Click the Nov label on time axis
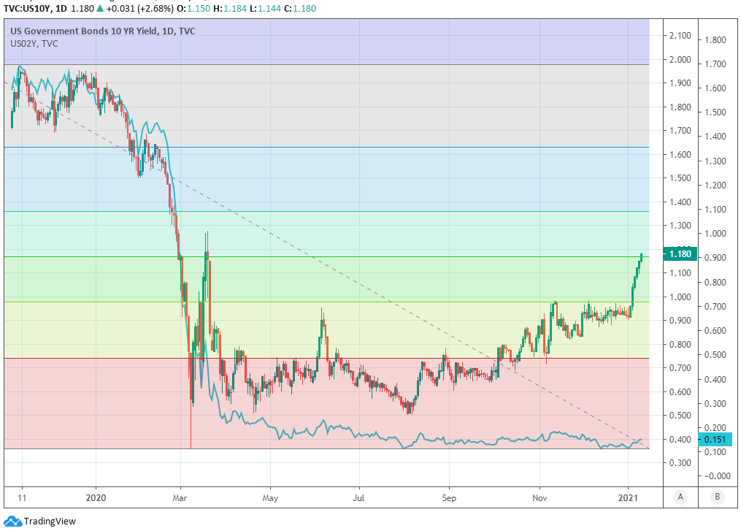This screenshot has height=531, width=741. (x=540, y=497)
